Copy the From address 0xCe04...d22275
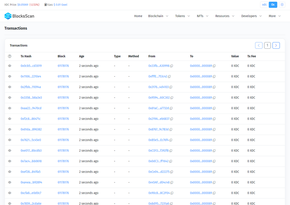The width and height of the screenshot is (290, 205). tap(171, 172)
